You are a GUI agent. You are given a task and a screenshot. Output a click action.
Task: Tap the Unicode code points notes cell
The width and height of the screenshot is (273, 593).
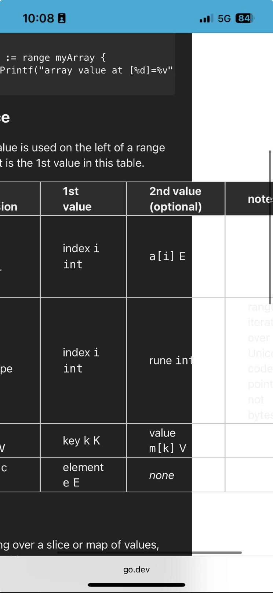249,360
